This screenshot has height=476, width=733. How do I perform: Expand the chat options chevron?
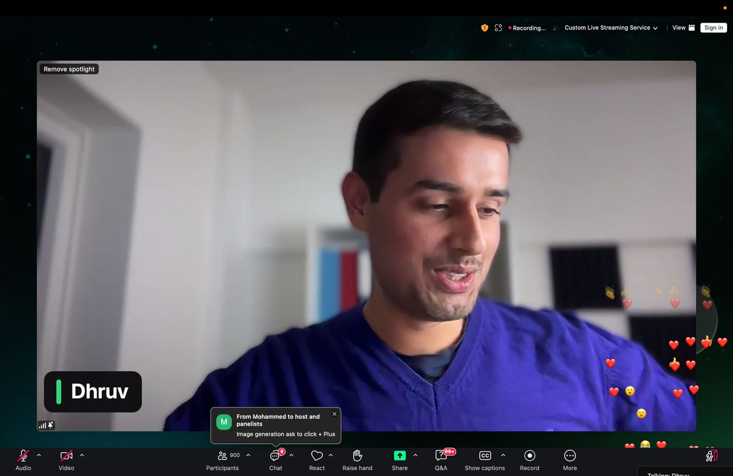[291, 455]
